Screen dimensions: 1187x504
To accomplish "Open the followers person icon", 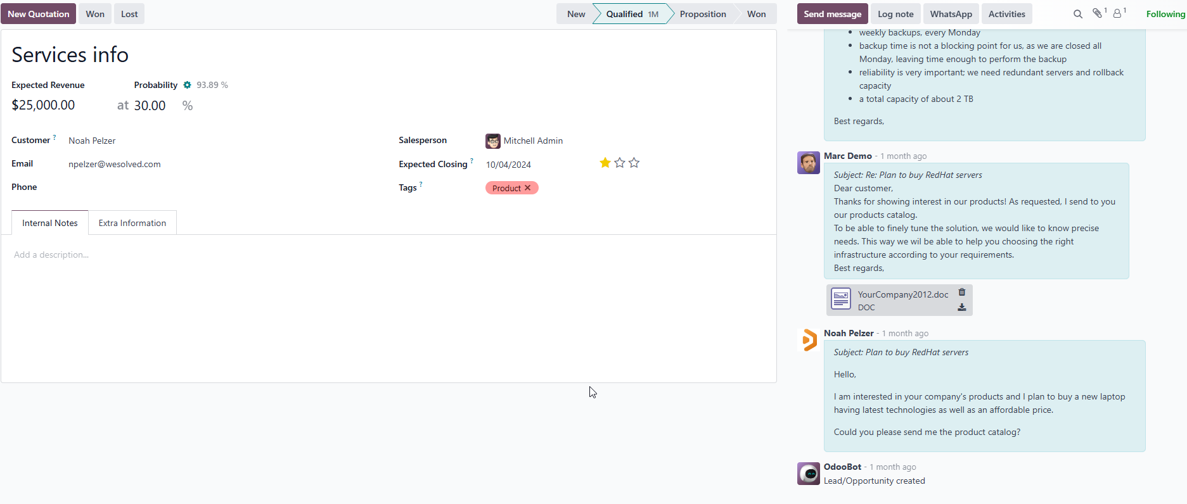I will click(1117, 13).
